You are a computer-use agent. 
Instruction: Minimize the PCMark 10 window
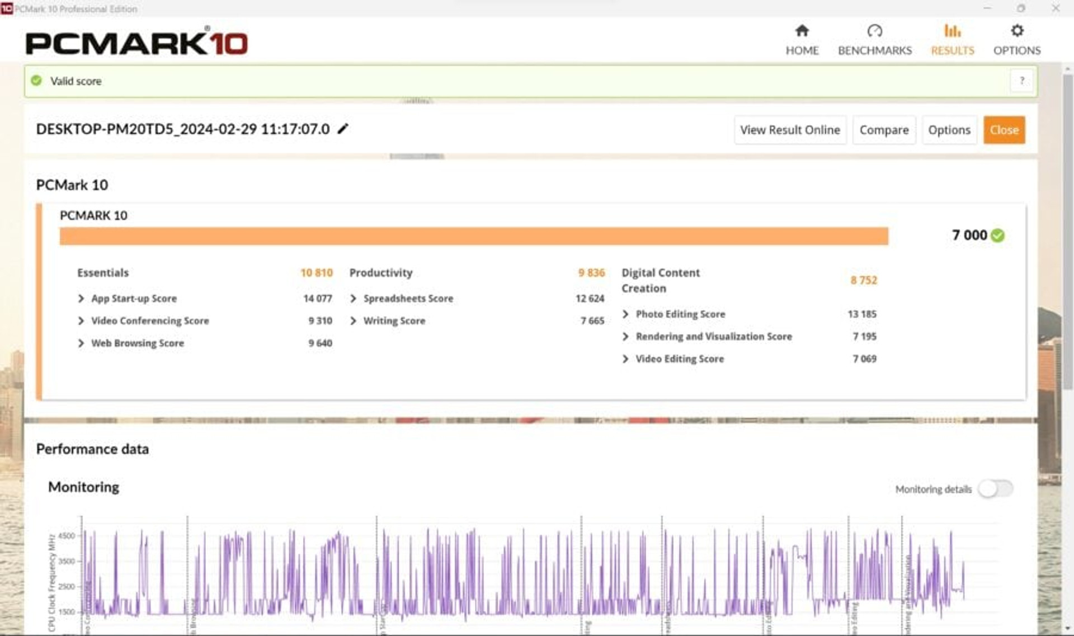(987, 8)
